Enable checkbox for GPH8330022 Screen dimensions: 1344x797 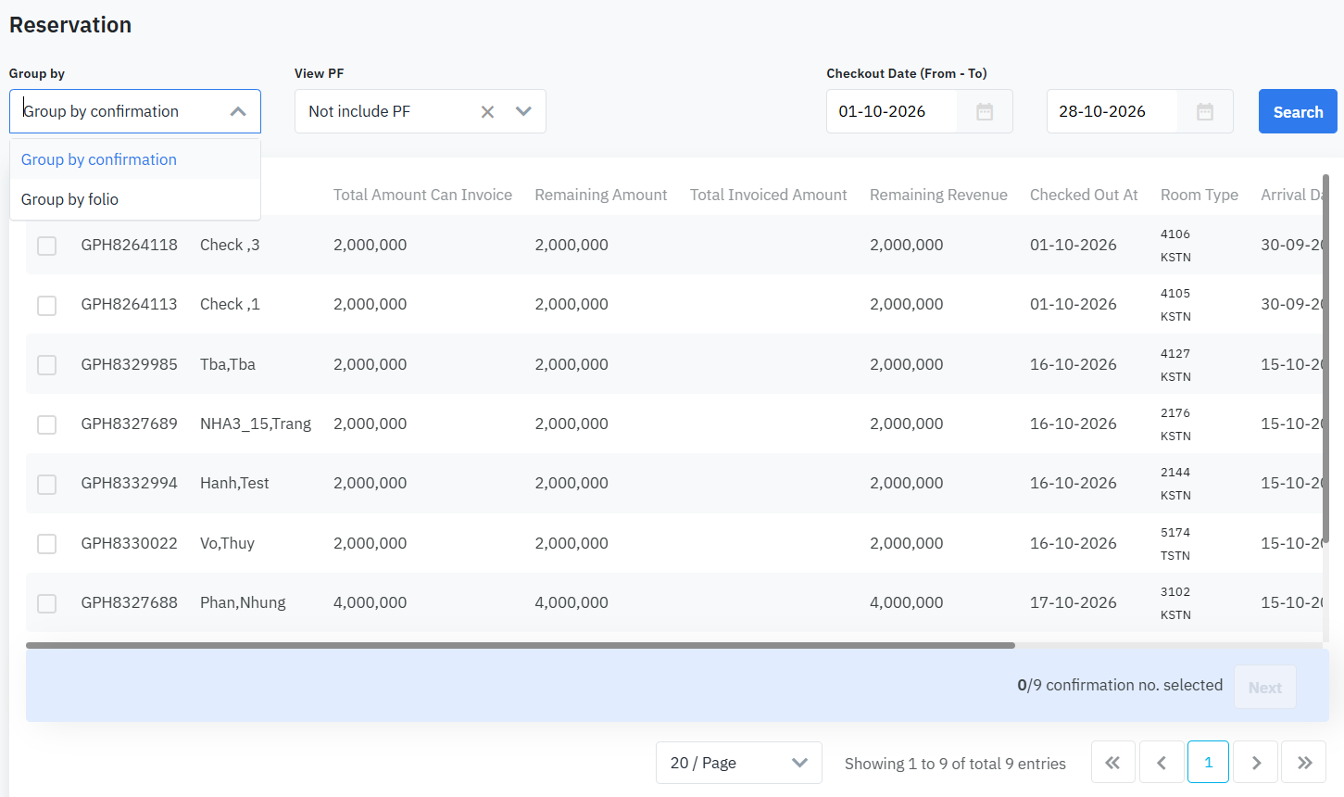coord(46,544)
